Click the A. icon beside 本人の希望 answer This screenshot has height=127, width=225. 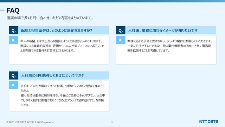point(13,40)
